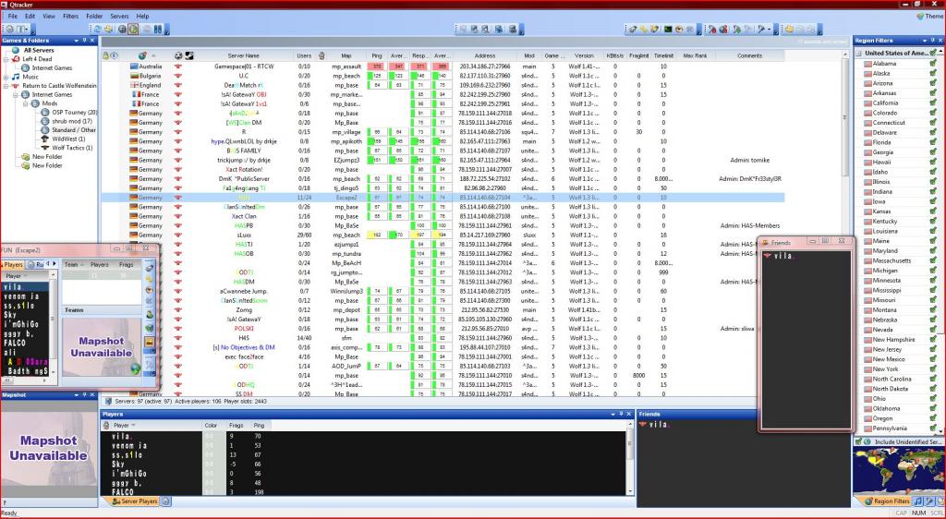Image resolution: width=946 pixels, height=519 pixels.
Task: Click the key icon in right toolbar
Action: coord(644,29)
